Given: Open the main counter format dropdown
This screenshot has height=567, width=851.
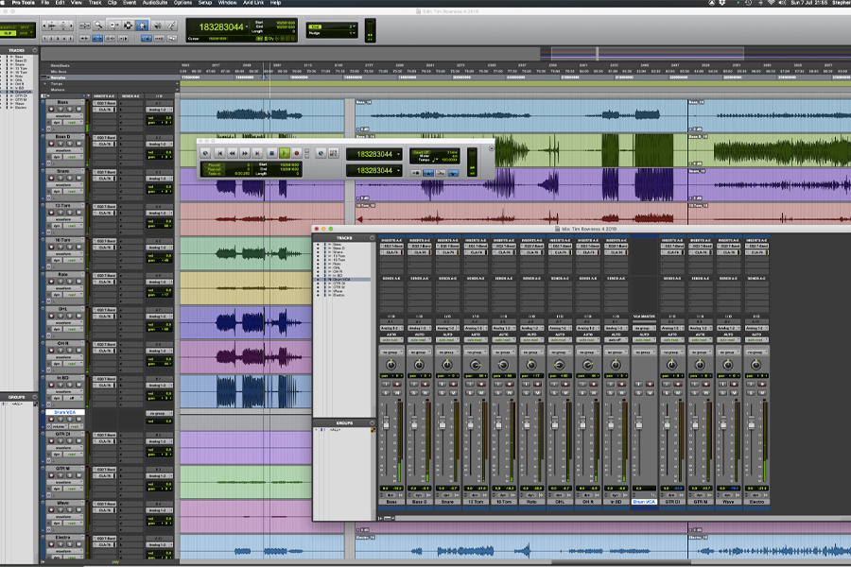Looking at the screenshot, I should tap(248, 26).
